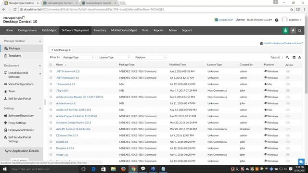Open the Configurations tab
The width and height of the screenshot is (308, 173).
coord(27,30)
